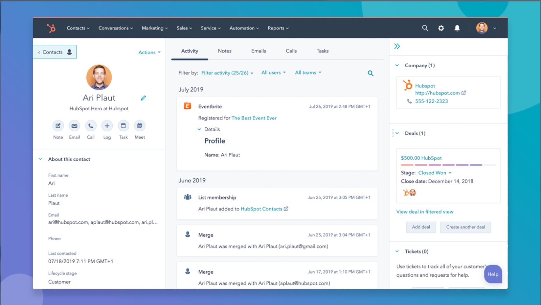Create a Task using the Task icon

123,125
